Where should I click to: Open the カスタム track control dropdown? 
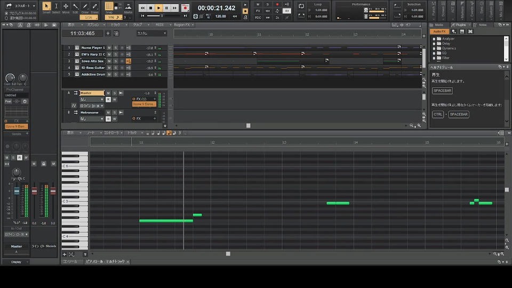151,33
